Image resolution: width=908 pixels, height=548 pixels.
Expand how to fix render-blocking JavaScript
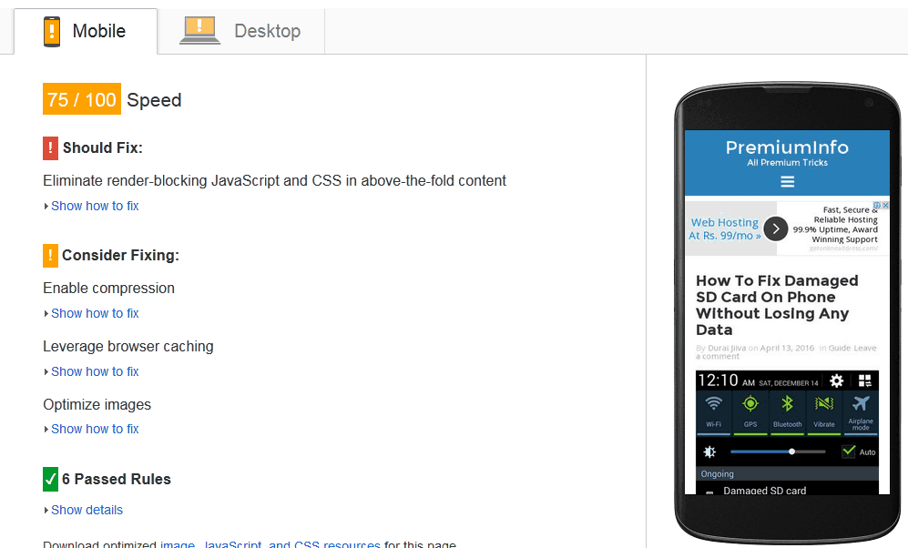95,206
